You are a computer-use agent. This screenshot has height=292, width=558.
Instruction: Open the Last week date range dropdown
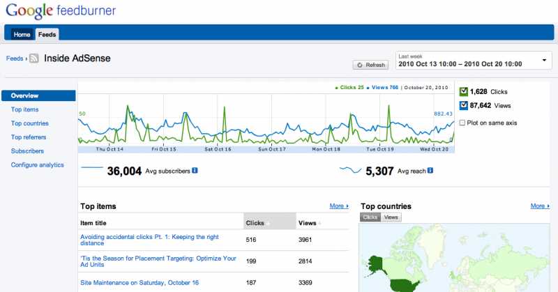point(473,61)
